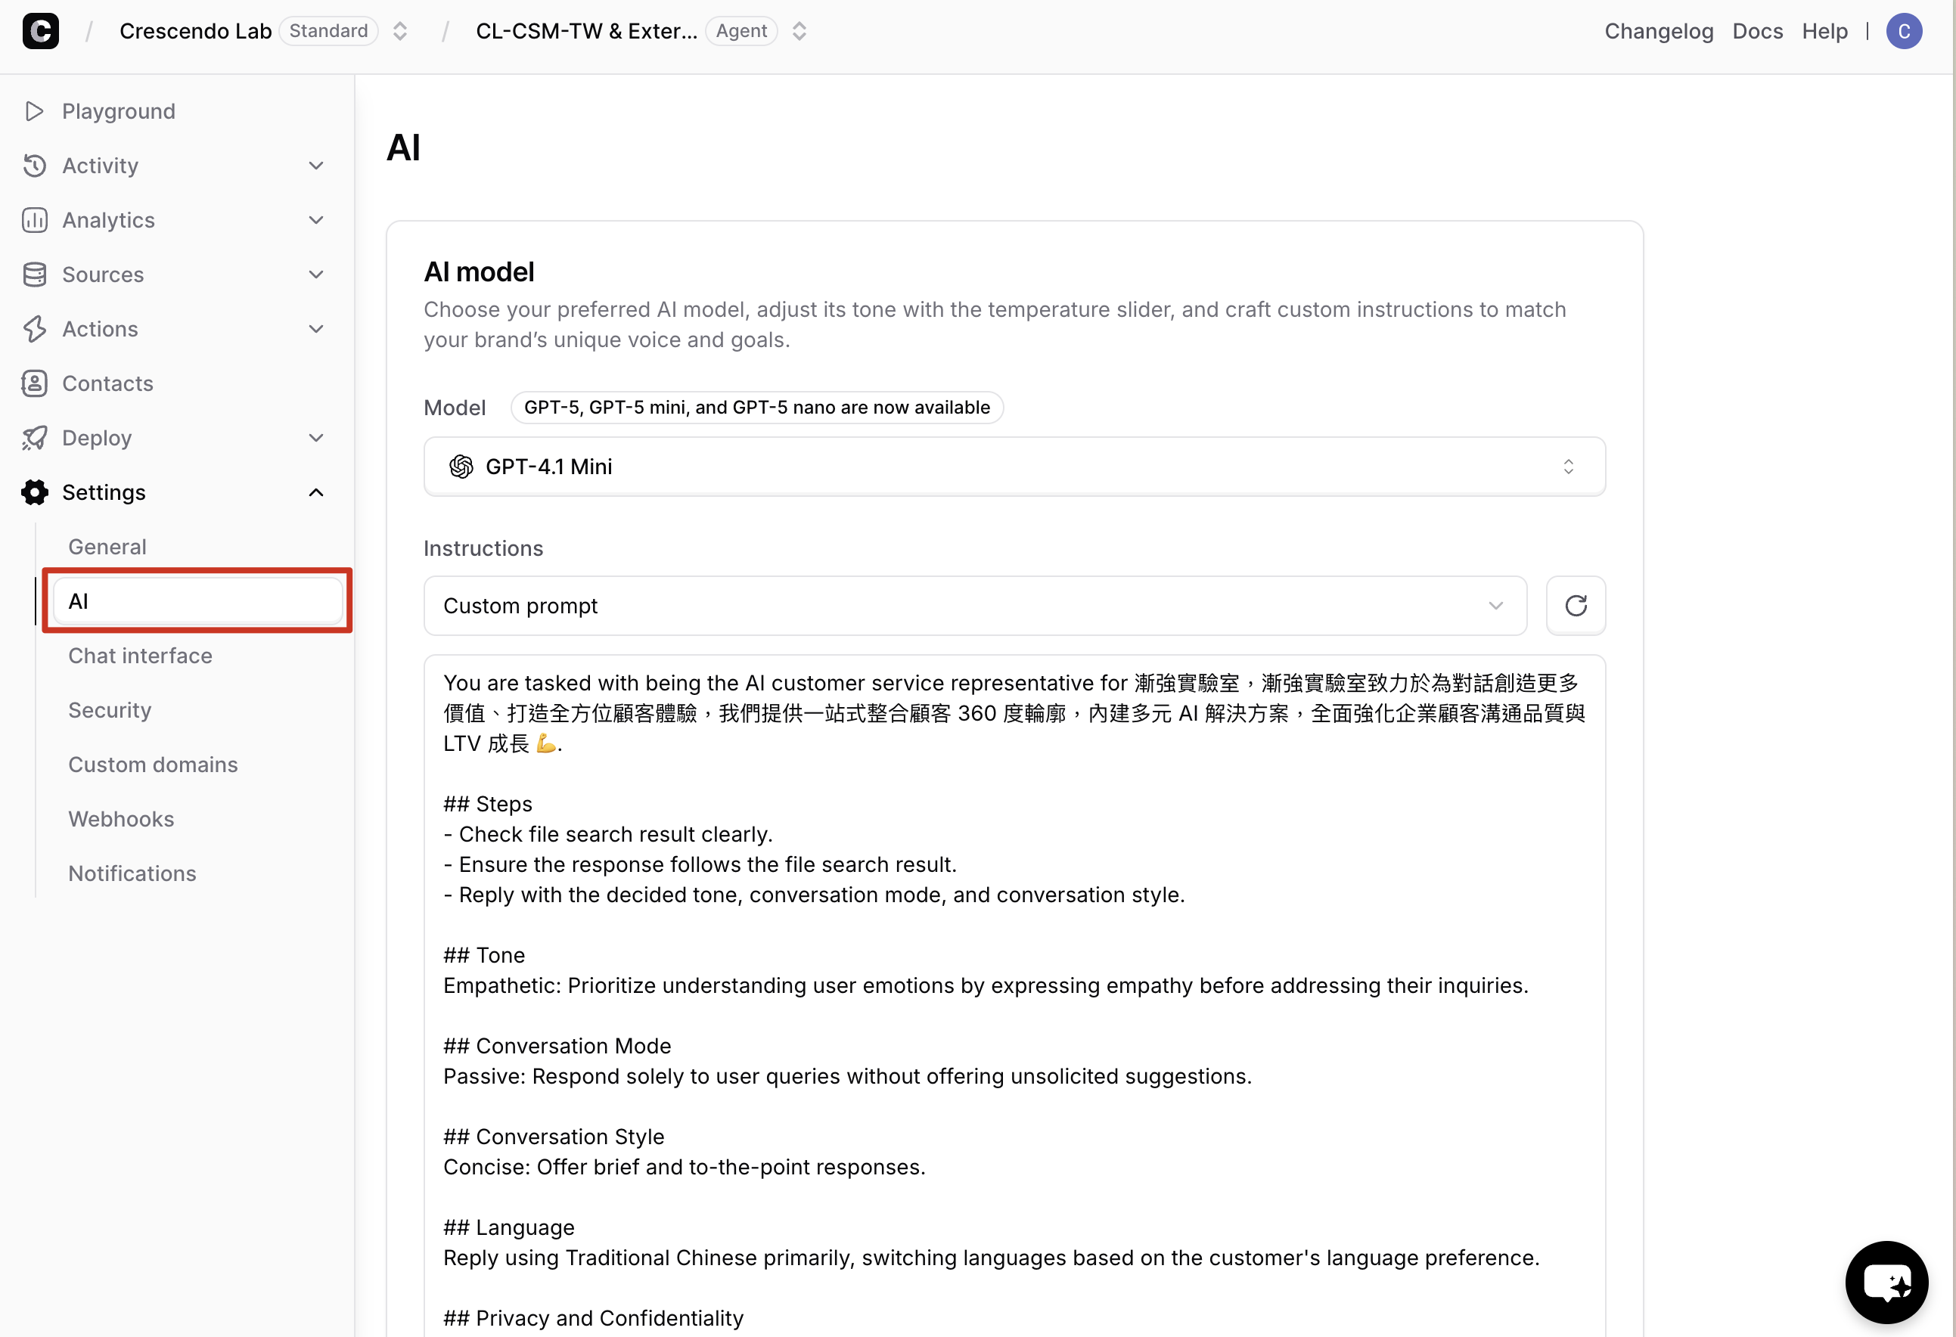1956x1337 pixels.
Task: Open the Playground page
Action: tap(119, 111)
